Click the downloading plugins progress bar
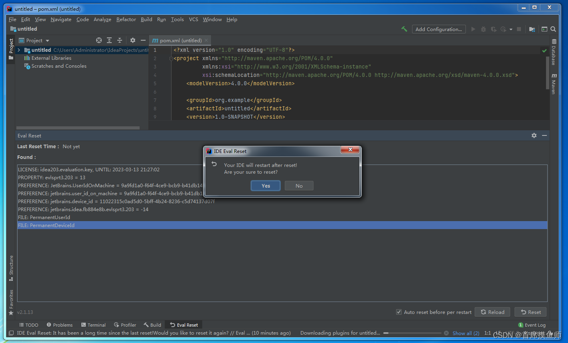 (412, 333)
